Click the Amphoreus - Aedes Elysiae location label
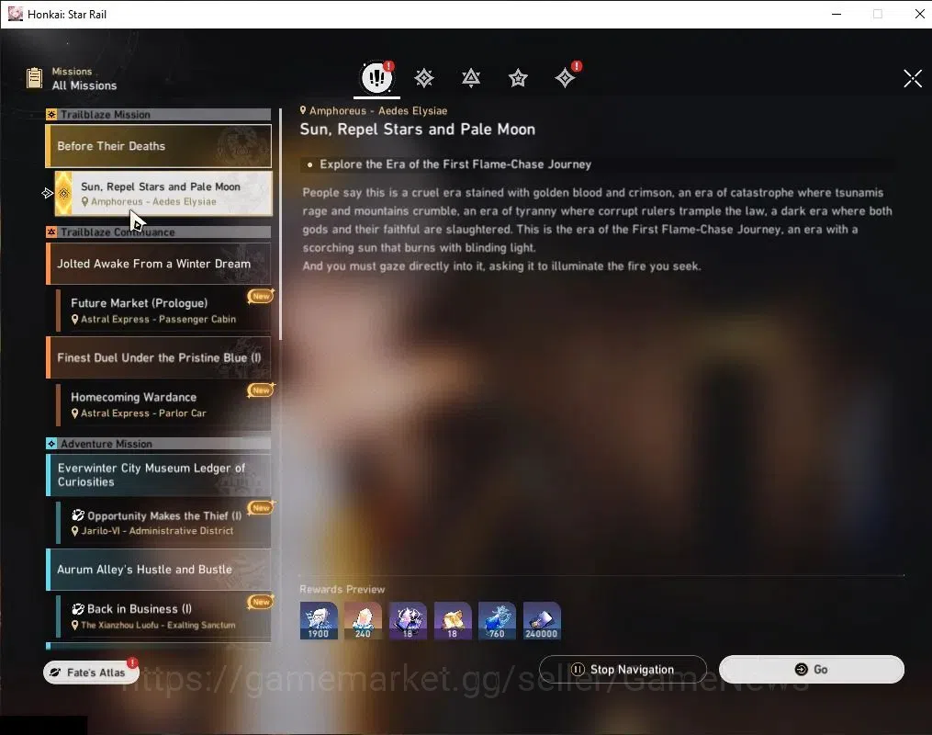 pyautogui.click(x=374, y=110)
